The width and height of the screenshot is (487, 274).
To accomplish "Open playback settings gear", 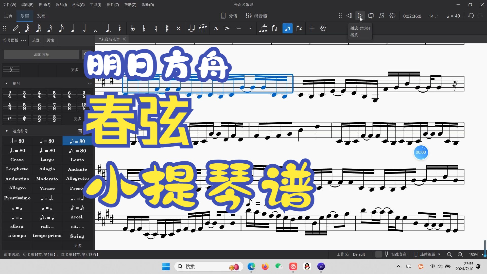I will (392, 16).
